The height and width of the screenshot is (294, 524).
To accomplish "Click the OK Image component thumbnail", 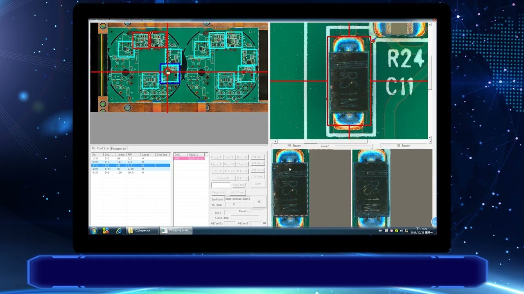I will tap(371, 188).
